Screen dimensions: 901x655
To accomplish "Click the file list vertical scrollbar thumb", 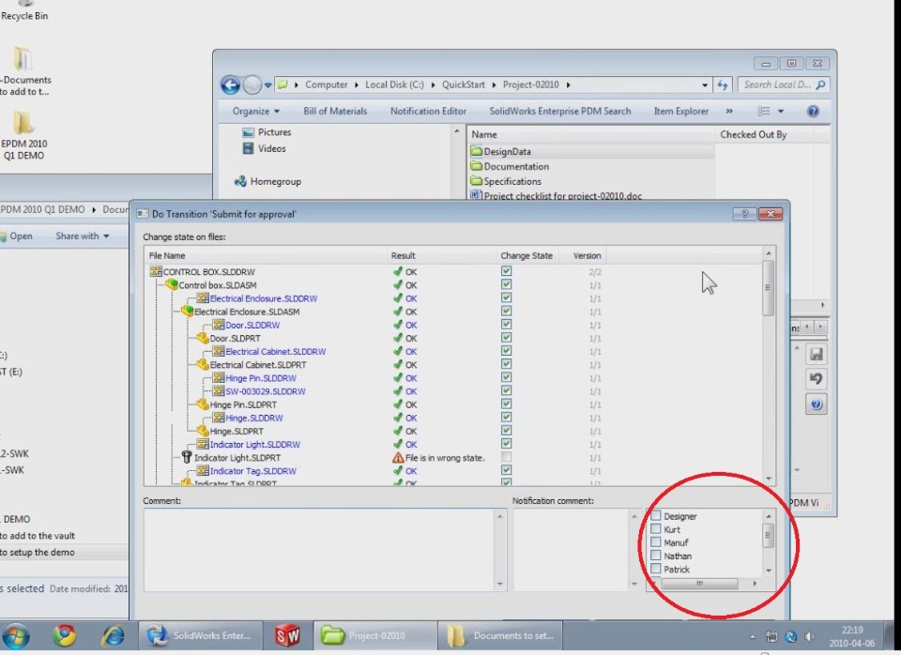I will click(x=769, y=288).
